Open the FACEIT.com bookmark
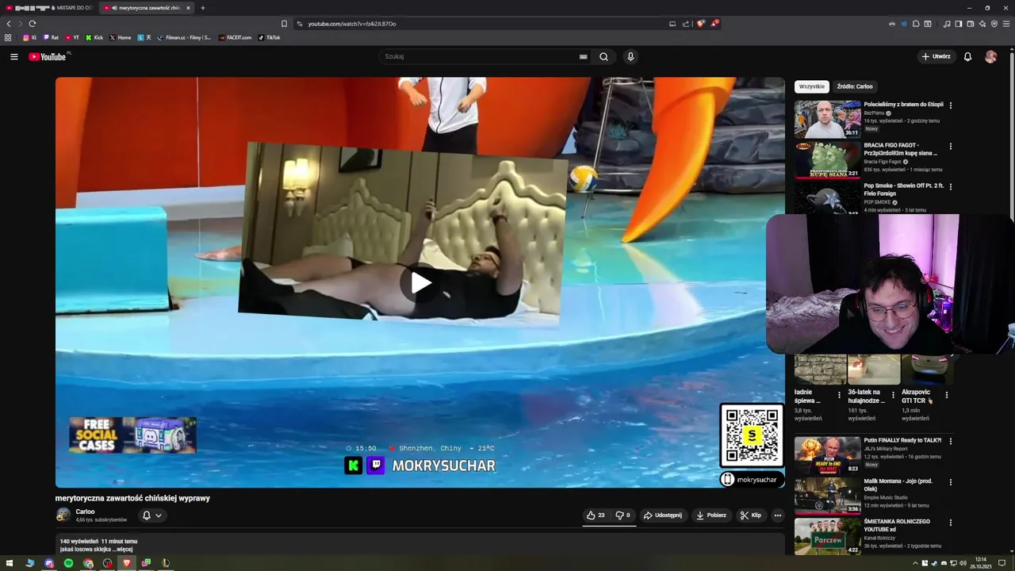The height and width of the screenshot is (571, 1015). pyautogui.click(x=235, y=37)
